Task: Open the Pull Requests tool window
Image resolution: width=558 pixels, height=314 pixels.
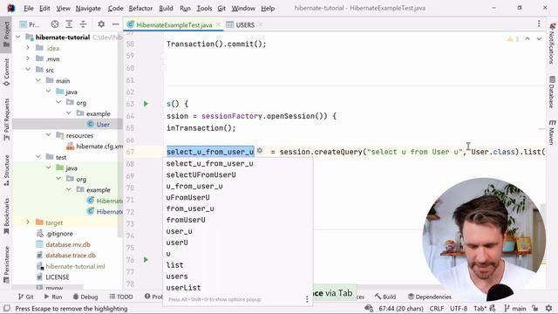Action: pyautogui.click(x=6, y=119)
